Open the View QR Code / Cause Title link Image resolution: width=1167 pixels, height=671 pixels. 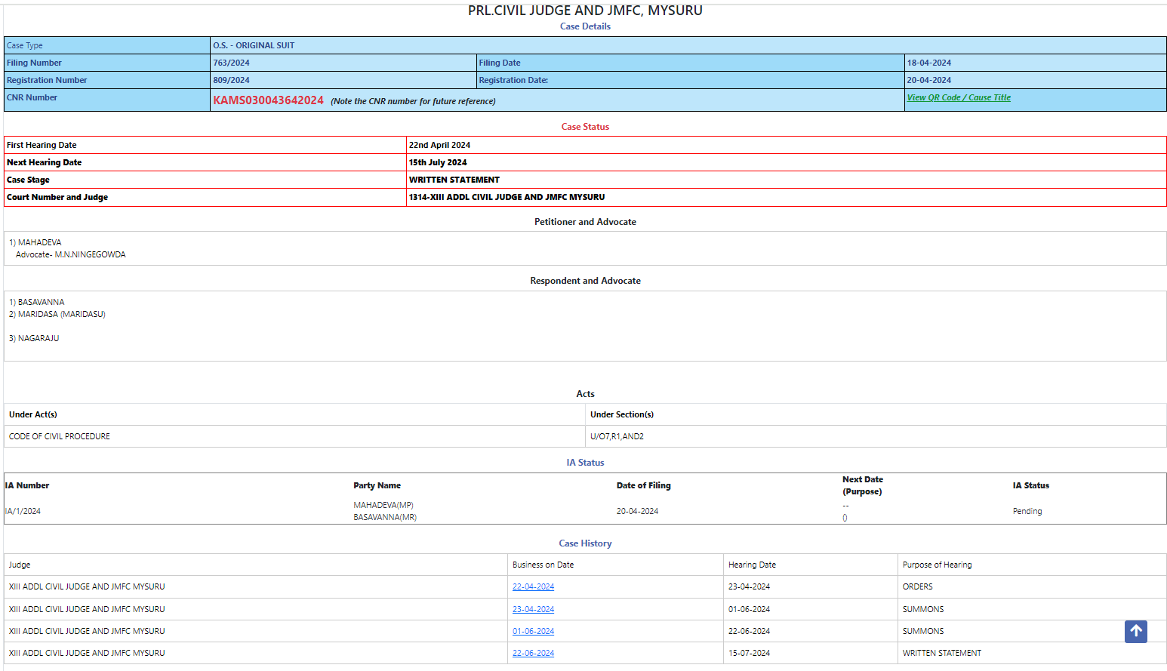958,97
